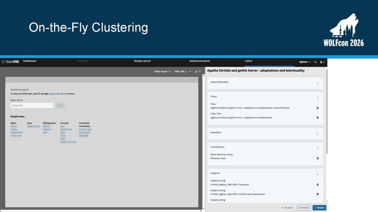Copy the Richards, Stuart name value

(x=318, y=158)
